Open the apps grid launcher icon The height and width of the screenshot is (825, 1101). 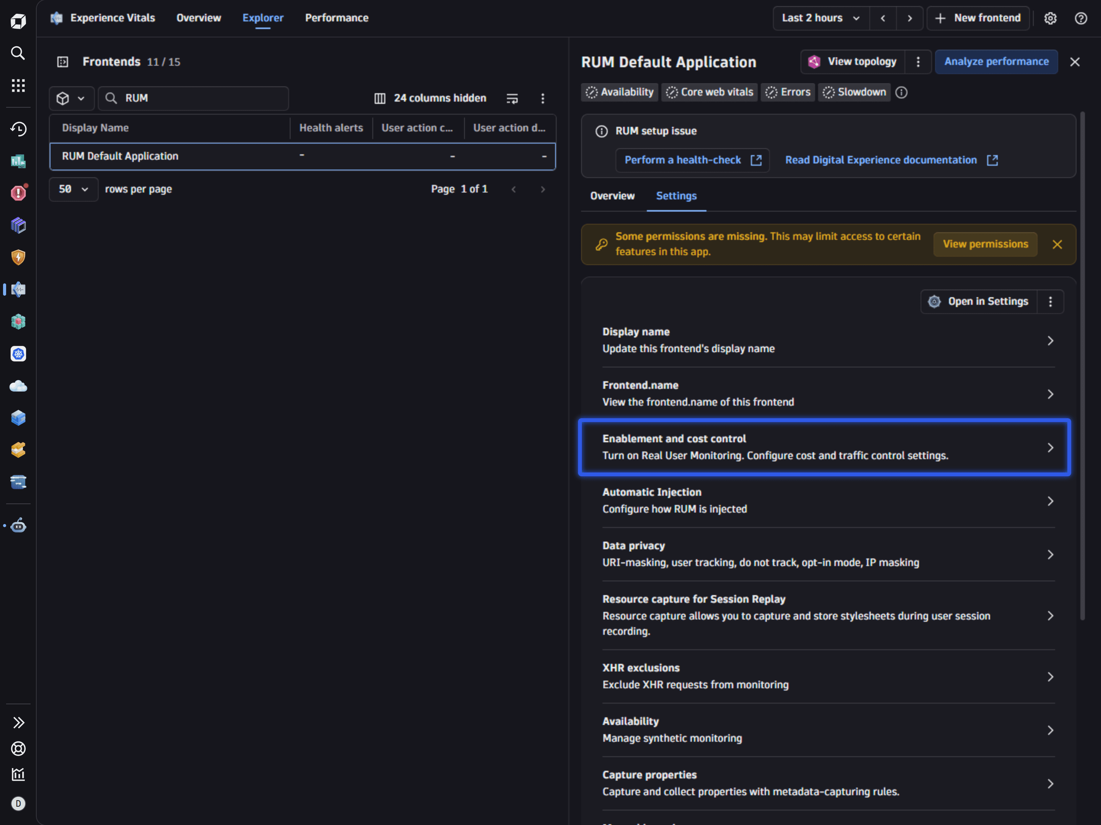click(18, 86)
